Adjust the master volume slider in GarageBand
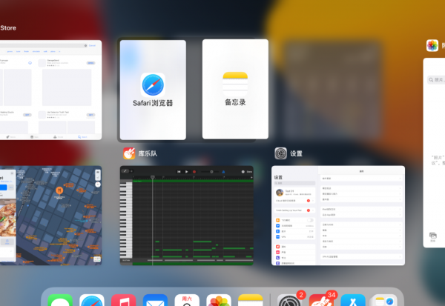 [x=210, y=172]
